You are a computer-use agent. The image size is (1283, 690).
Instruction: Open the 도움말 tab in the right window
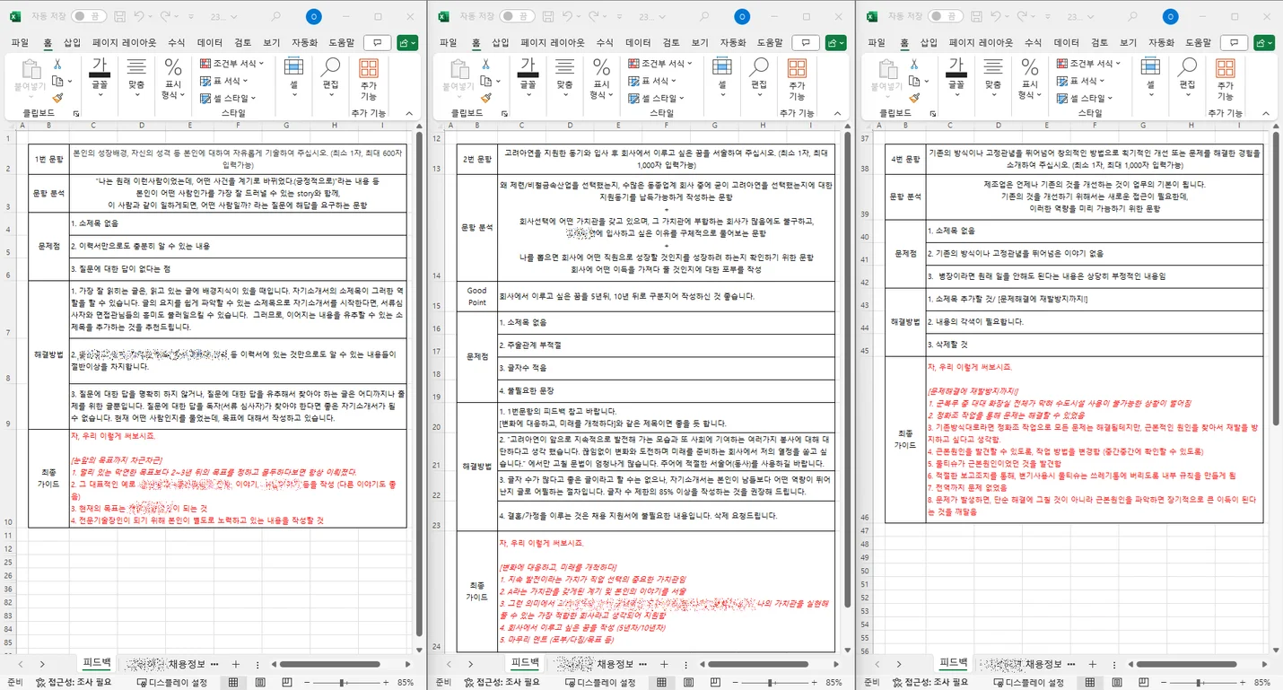[x=1197, y=42]
